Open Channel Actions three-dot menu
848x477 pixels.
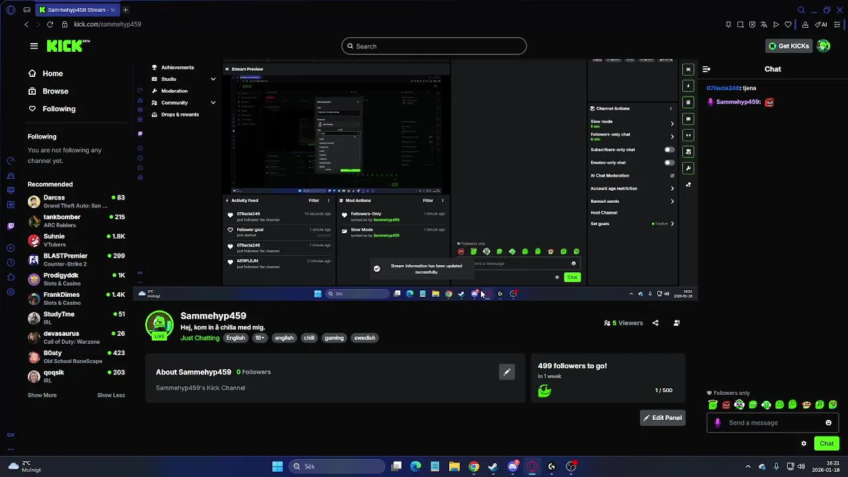click(x=670, y=108)
